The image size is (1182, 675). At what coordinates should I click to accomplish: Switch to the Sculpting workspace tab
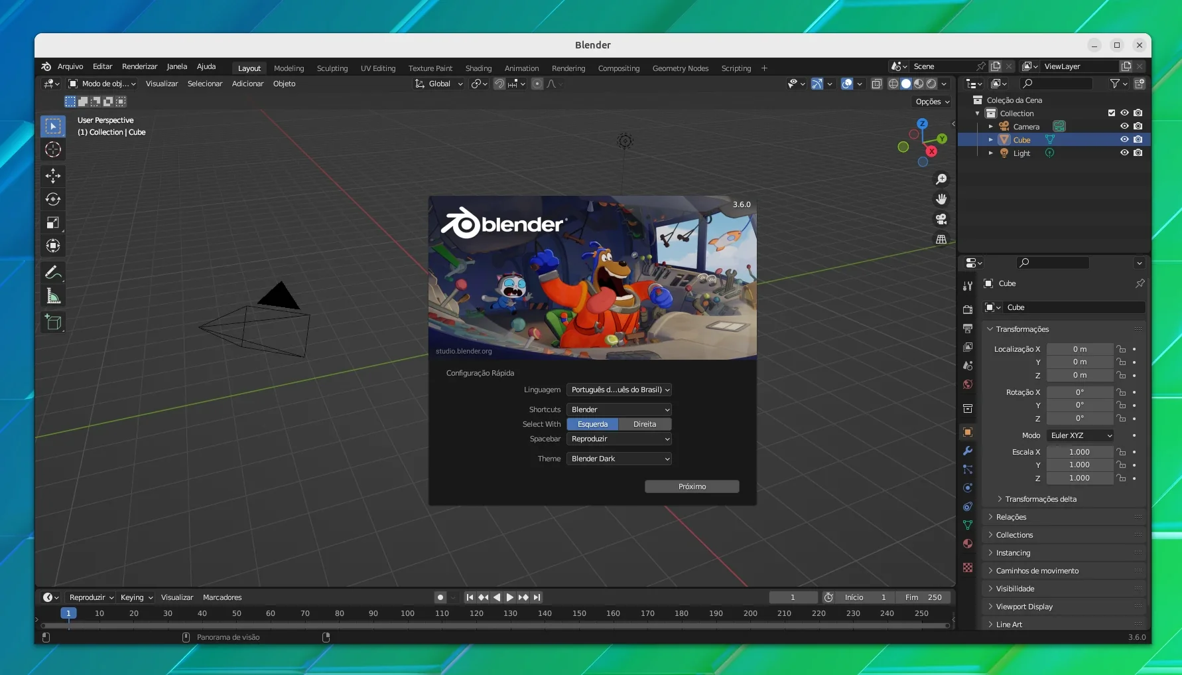point(332,68)
